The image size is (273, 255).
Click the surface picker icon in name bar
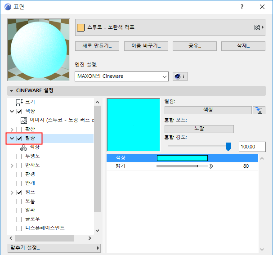tap(257, 27)
